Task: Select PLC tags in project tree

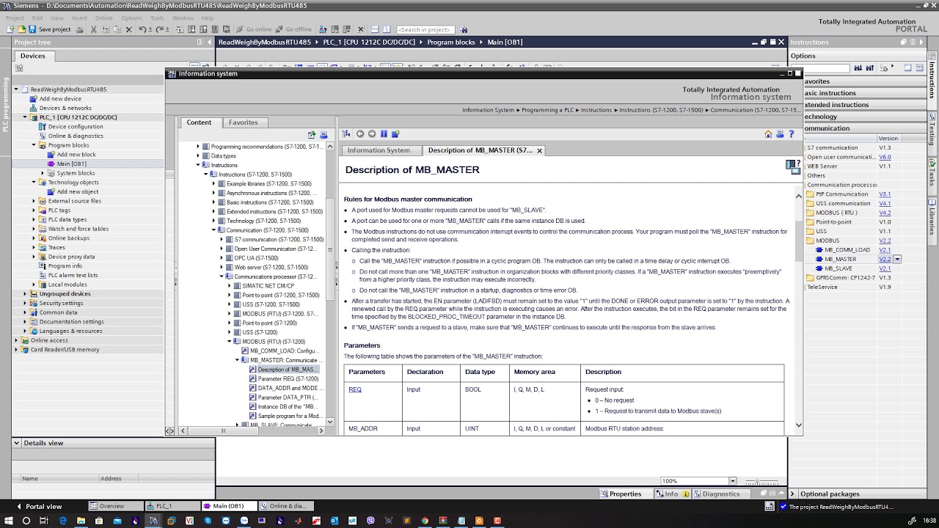Action: 59,210
